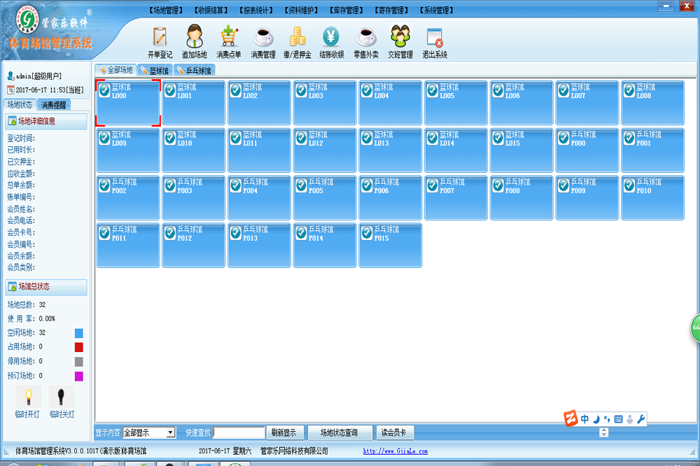
Task: Toggle check mark on court L003
Action: tap(301, 91)
